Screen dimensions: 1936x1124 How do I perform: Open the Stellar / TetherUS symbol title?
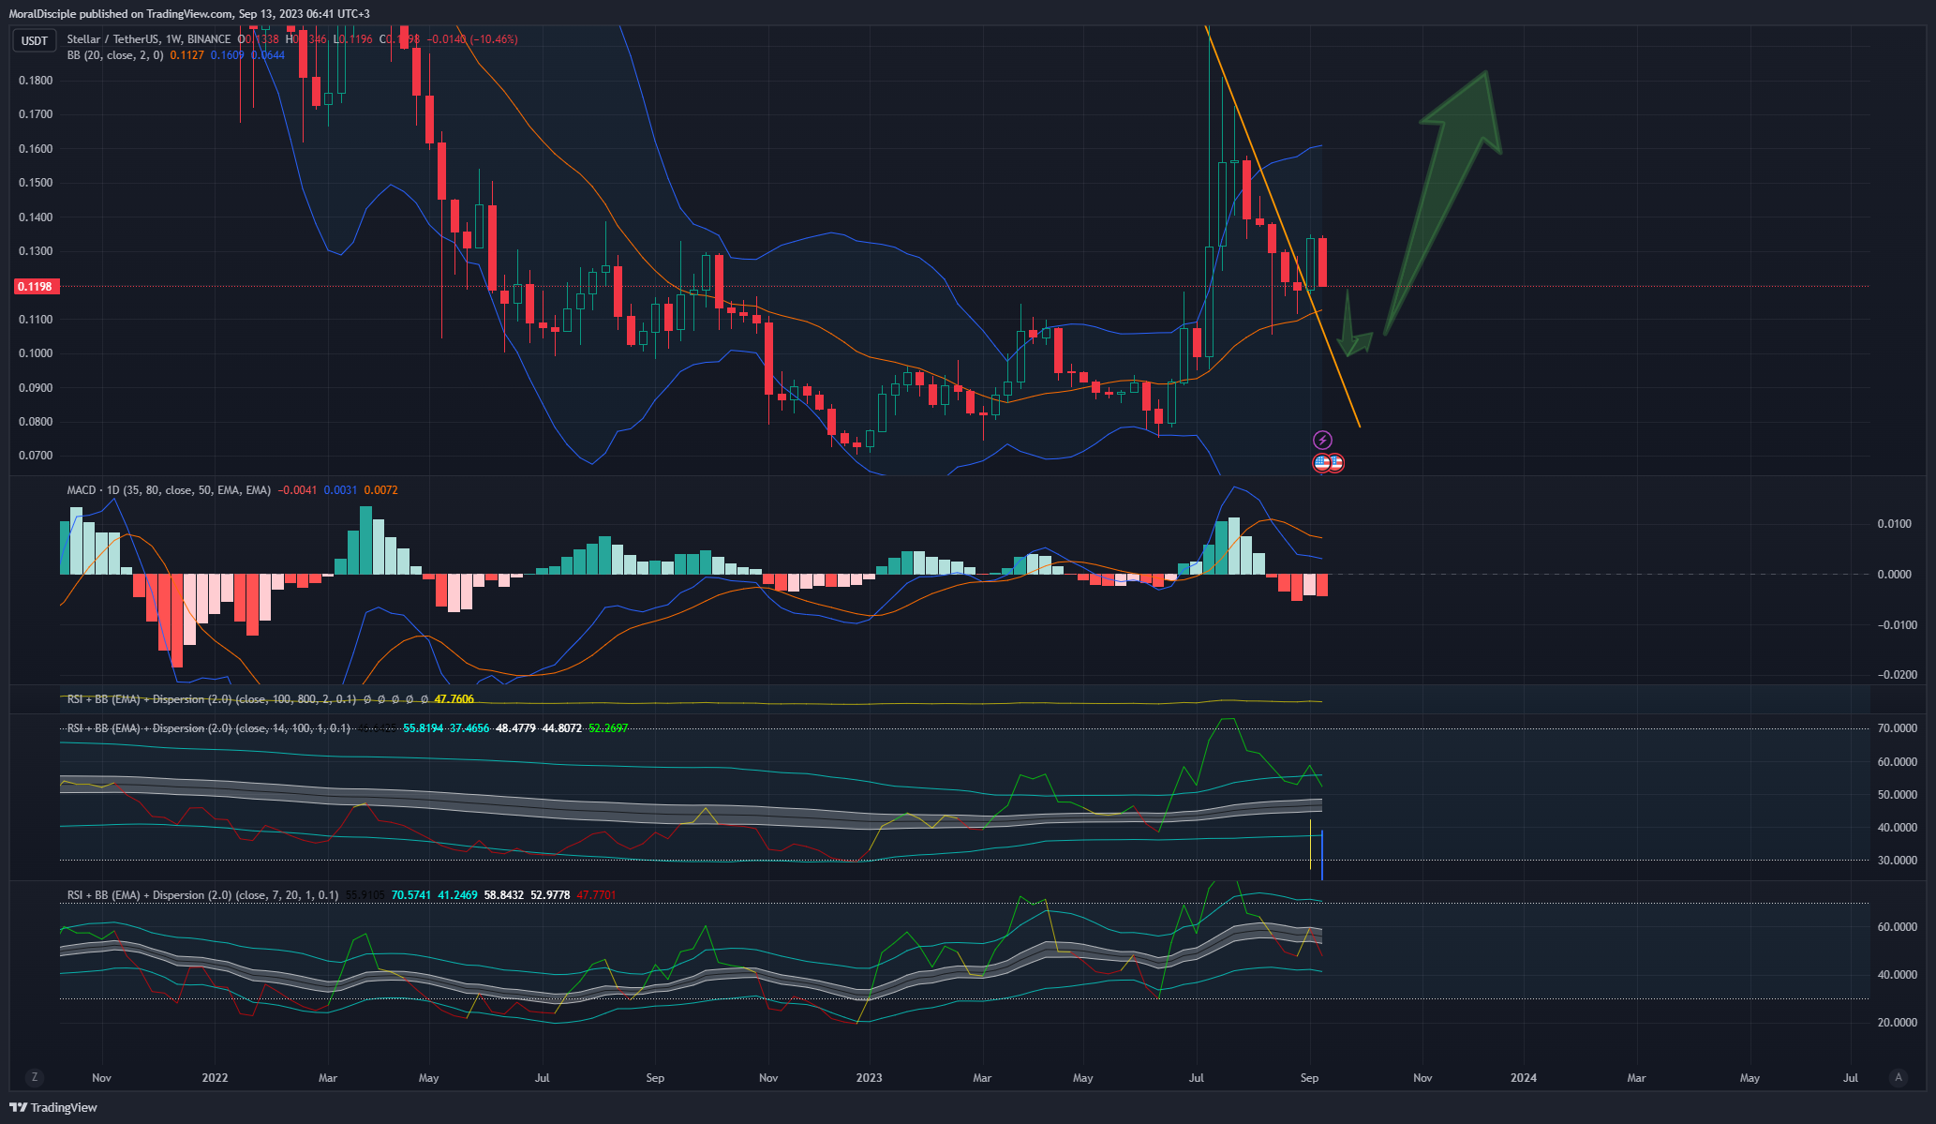pos(148,39)
